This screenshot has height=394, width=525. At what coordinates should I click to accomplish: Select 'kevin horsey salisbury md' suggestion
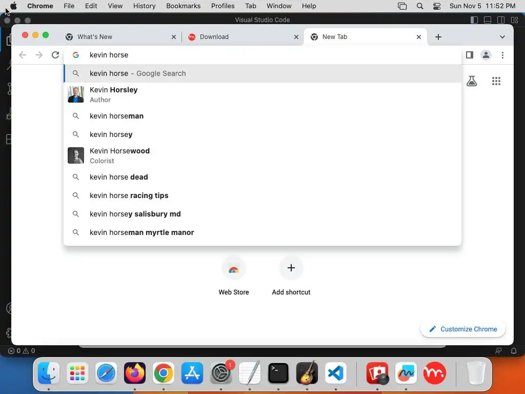[x=262, y=214]
